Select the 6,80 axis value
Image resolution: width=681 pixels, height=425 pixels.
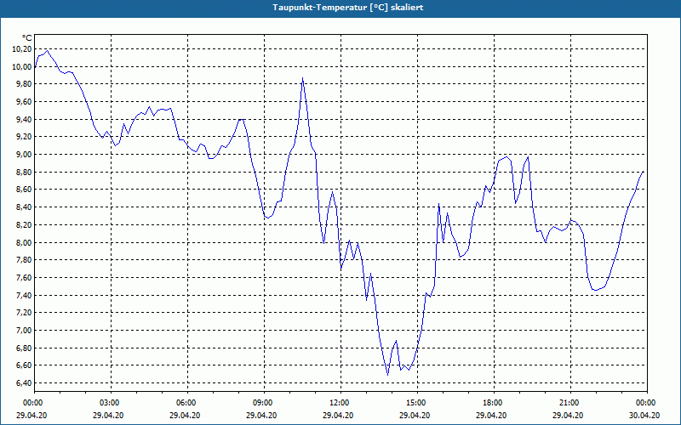click(24, 348)
